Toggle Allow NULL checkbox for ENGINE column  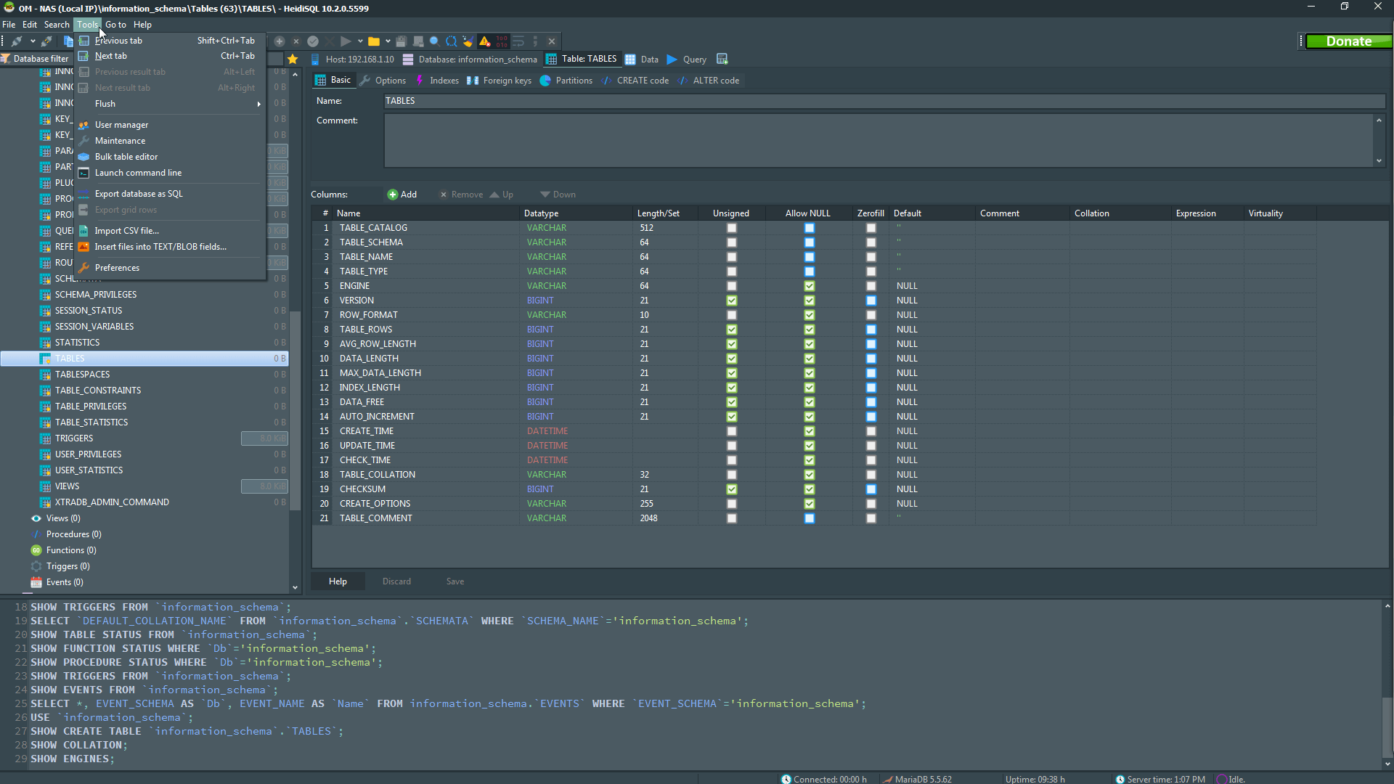click(810, 286)
